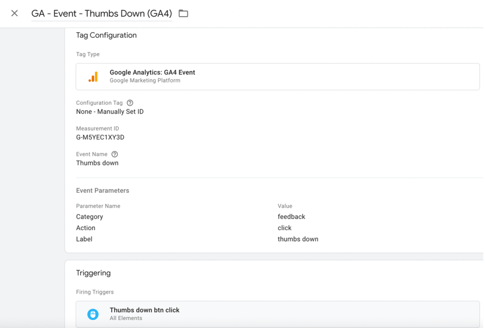Close the tag editor with the X
Viewport: 485px width, 328px height.
(15, 13)
